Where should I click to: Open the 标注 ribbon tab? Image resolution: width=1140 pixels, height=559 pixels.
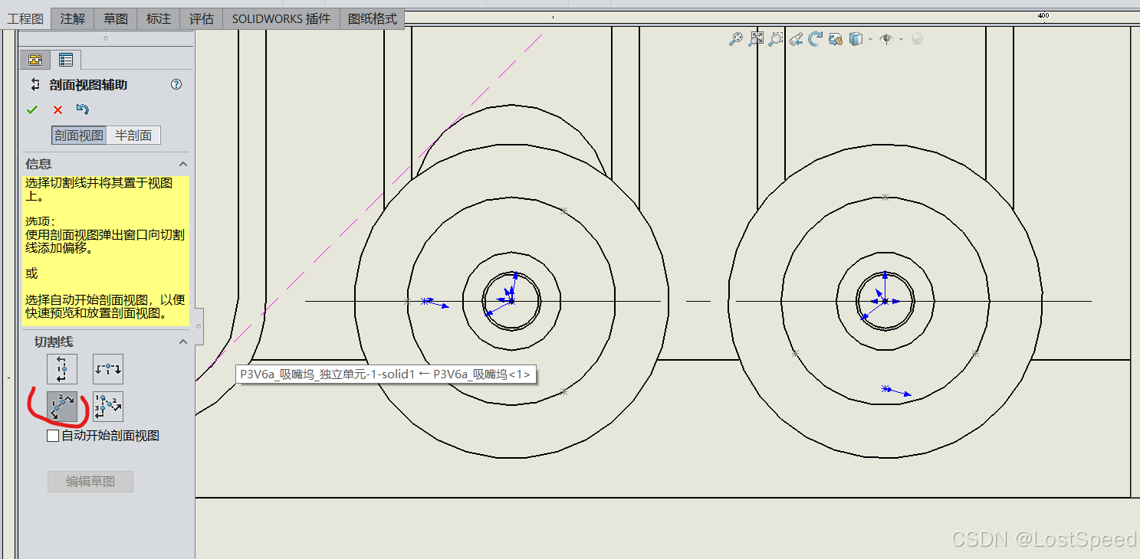tap(159, 18)
